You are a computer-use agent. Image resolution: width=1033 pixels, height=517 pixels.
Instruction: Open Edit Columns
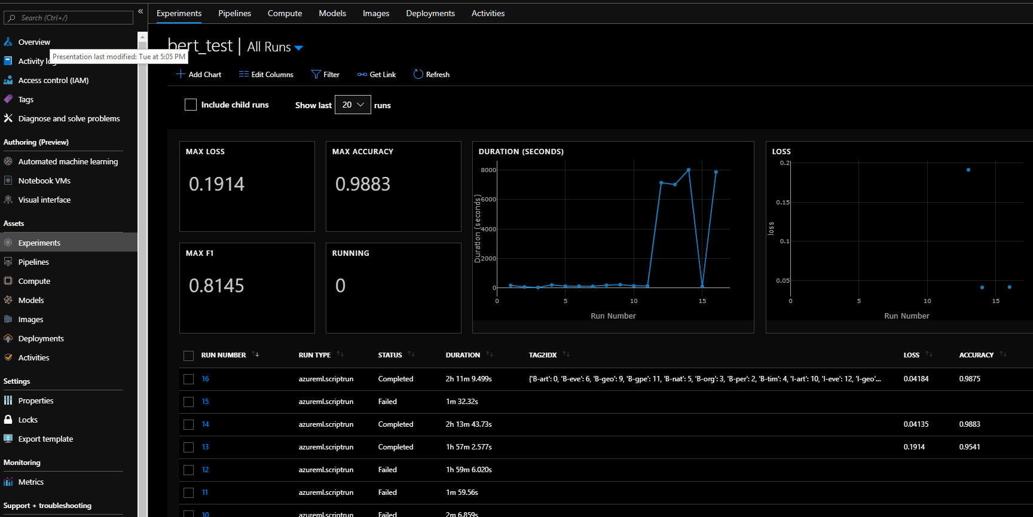(x=266, y=74)
